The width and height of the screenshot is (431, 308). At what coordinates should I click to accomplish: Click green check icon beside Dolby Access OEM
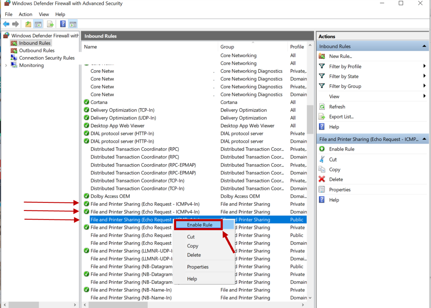[86, 196]
